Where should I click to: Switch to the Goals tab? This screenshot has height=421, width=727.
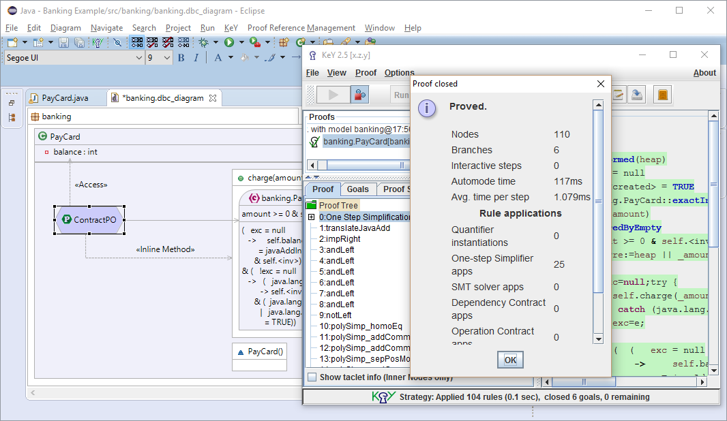358,189
